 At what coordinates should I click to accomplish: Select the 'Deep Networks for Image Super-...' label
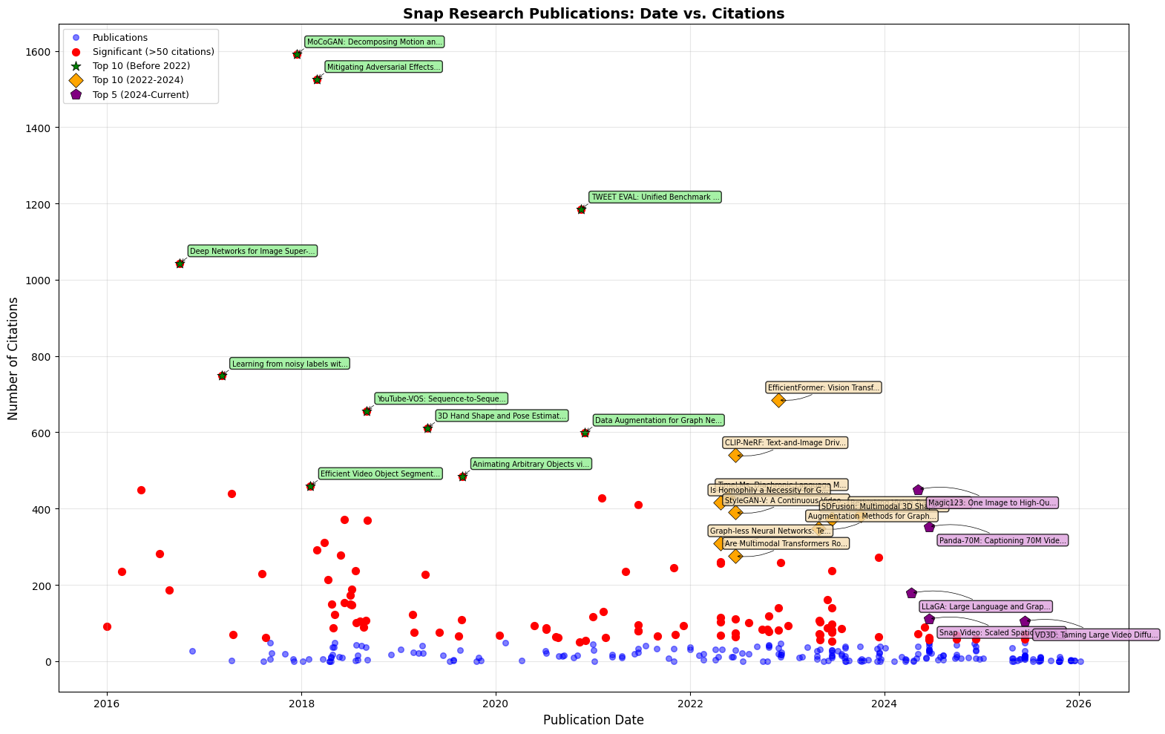pos(252,252)
